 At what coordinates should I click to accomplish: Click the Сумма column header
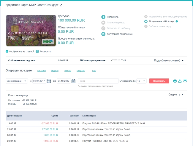click(55, 116)
